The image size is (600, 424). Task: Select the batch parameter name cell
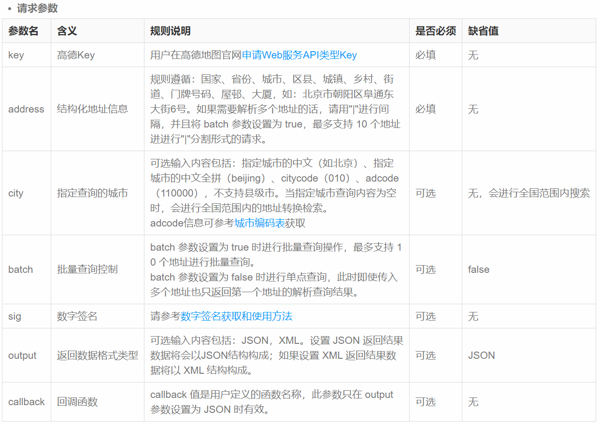tap(20, 269)
